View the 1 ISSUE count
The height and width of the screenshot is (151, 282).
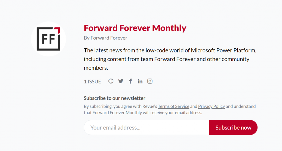coord(93,82)
